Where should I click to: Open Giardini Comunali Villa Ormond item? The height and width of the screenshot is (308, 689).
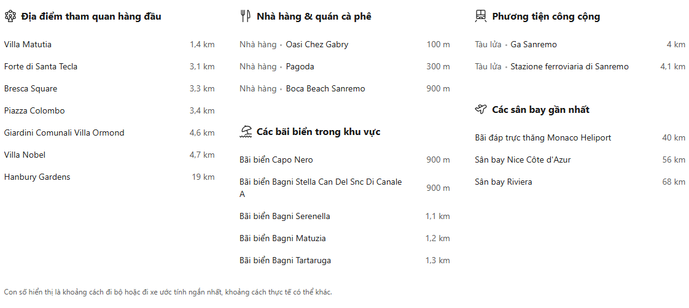point(64,133)
